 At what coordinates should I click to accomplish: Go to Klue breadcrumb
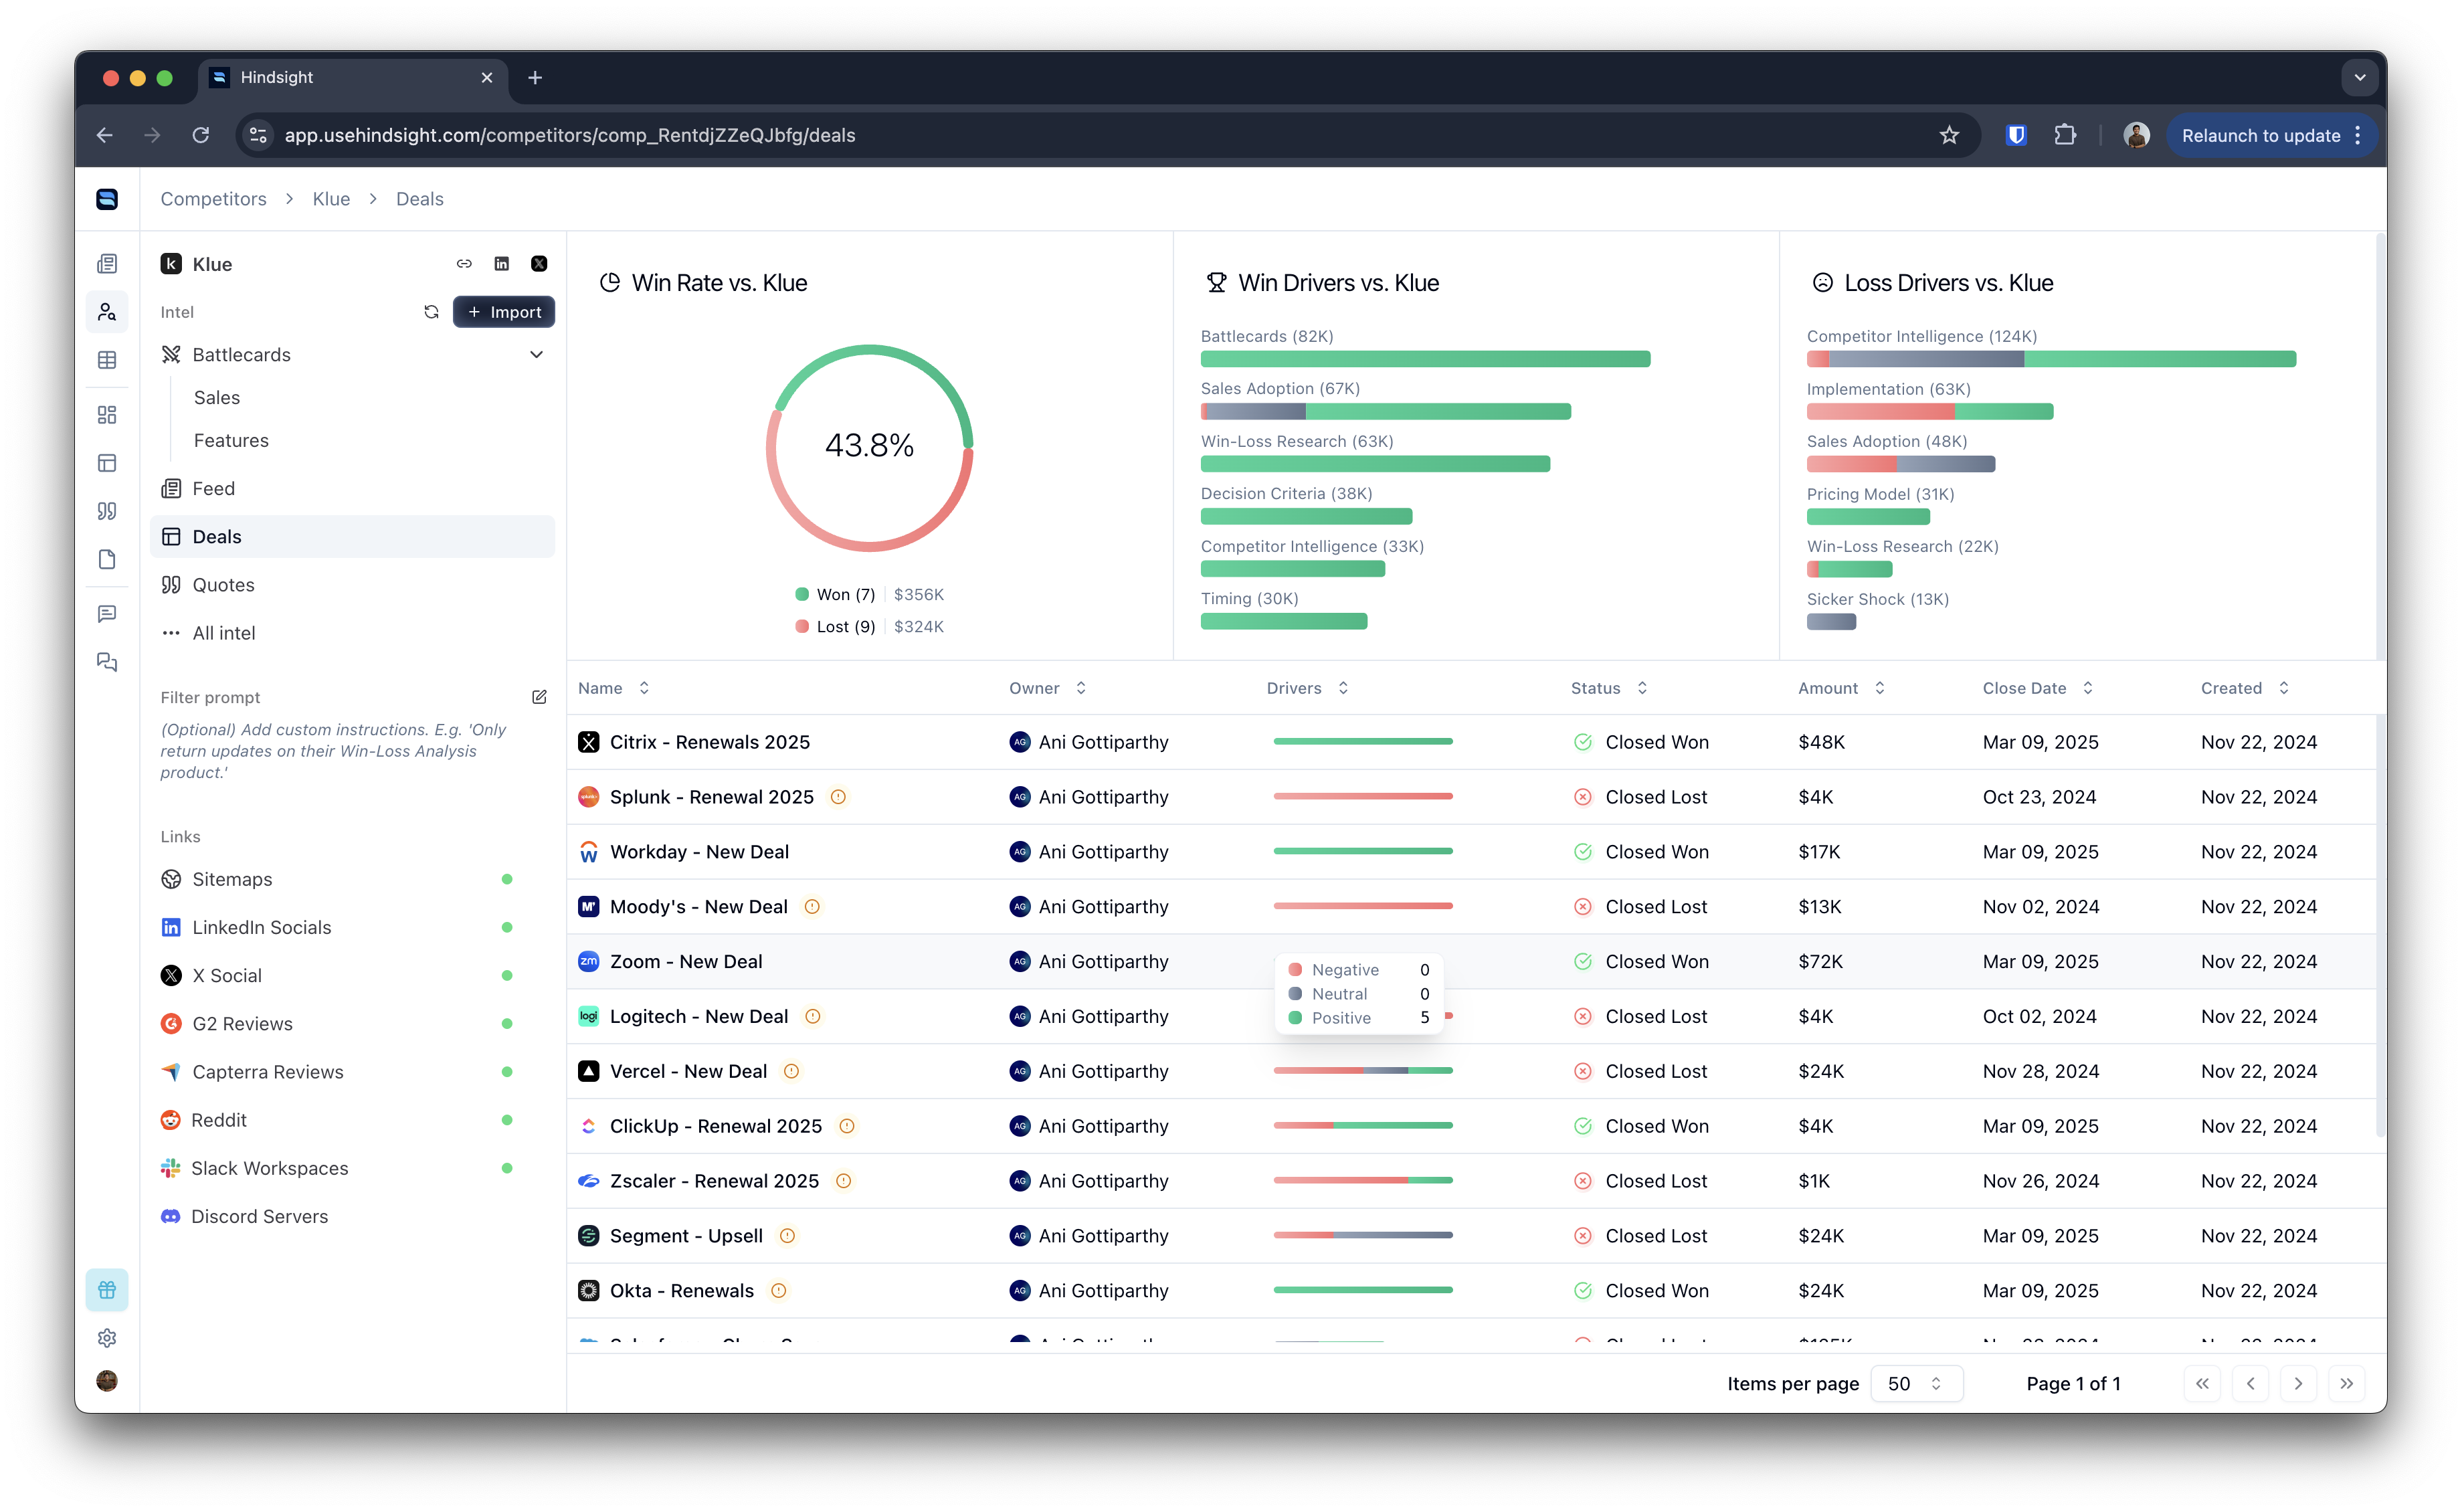click(331, 199)
